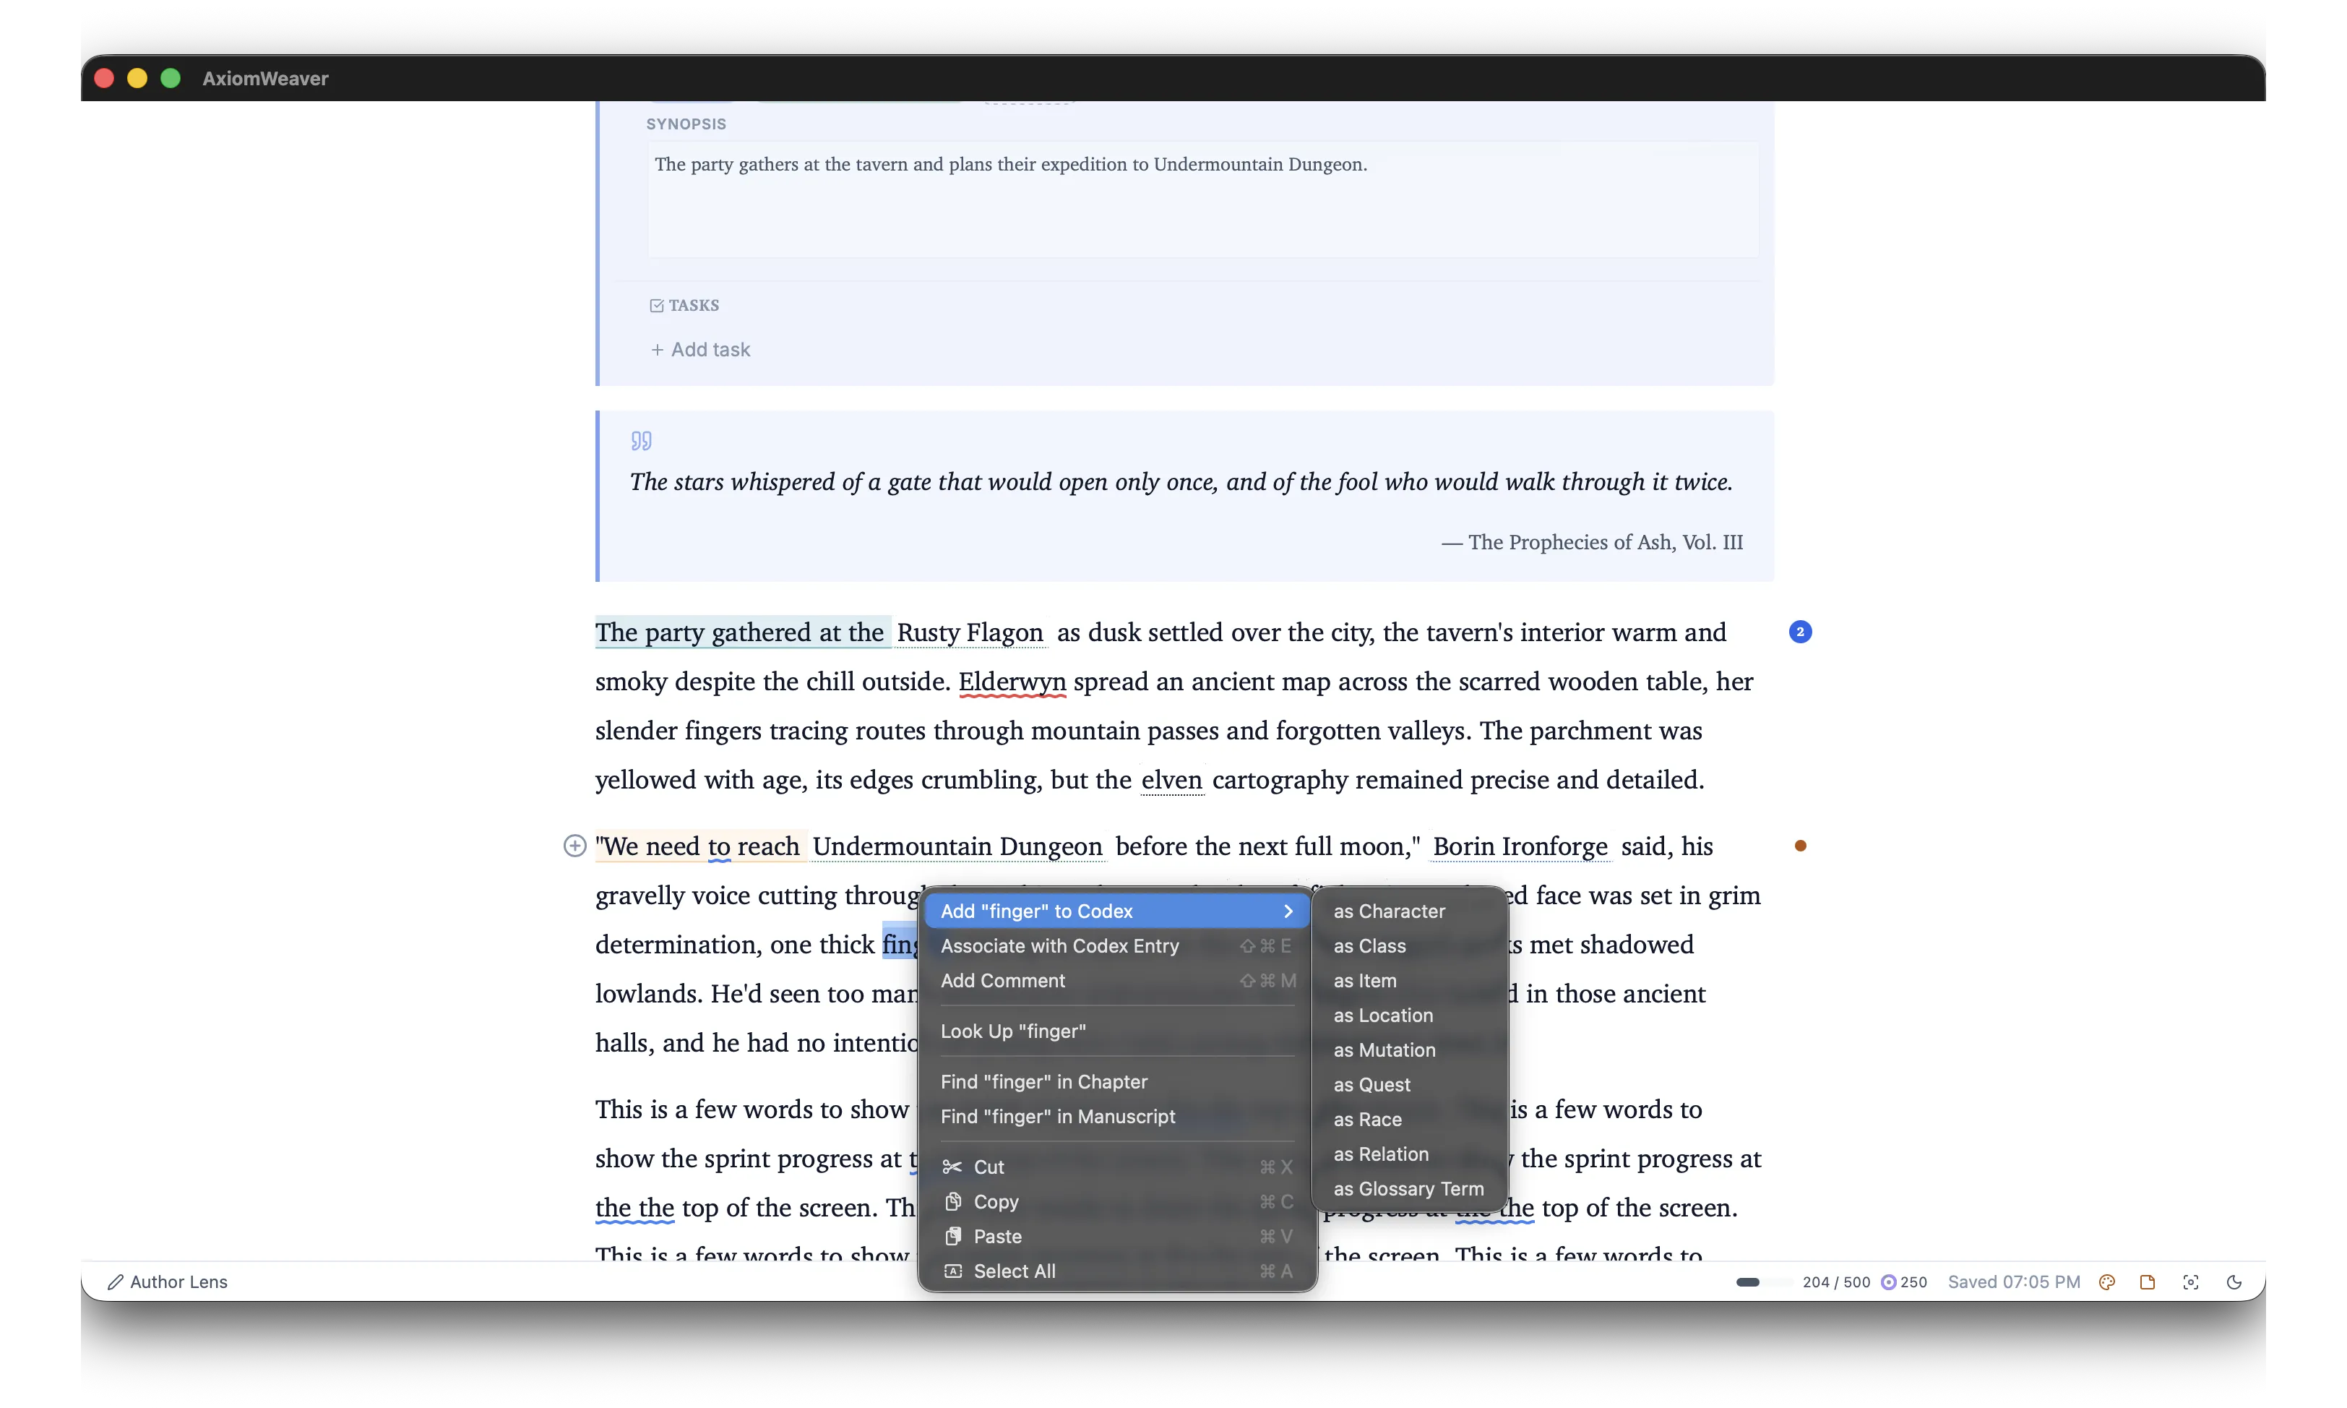Click the document page icon in status bar

[2148, 1282]
